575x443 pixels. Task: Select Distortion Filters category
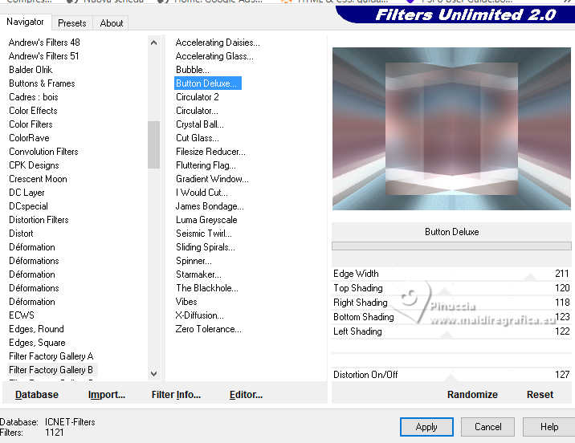pyautogui.click(x=39, y=220)
